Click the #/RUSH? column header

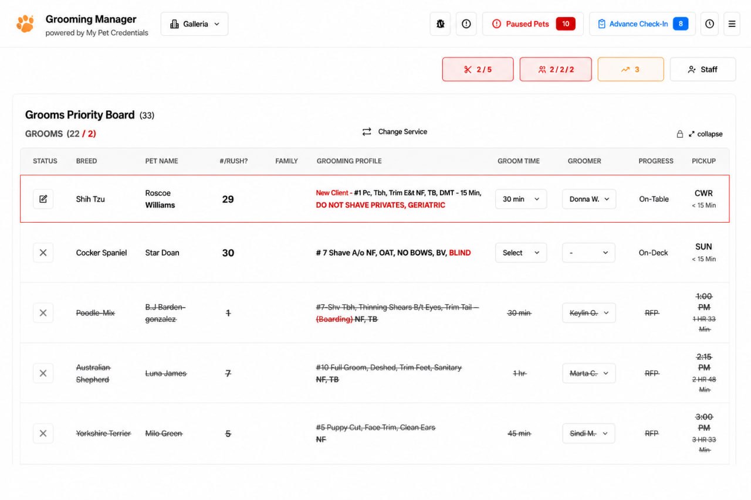point(234,161)
